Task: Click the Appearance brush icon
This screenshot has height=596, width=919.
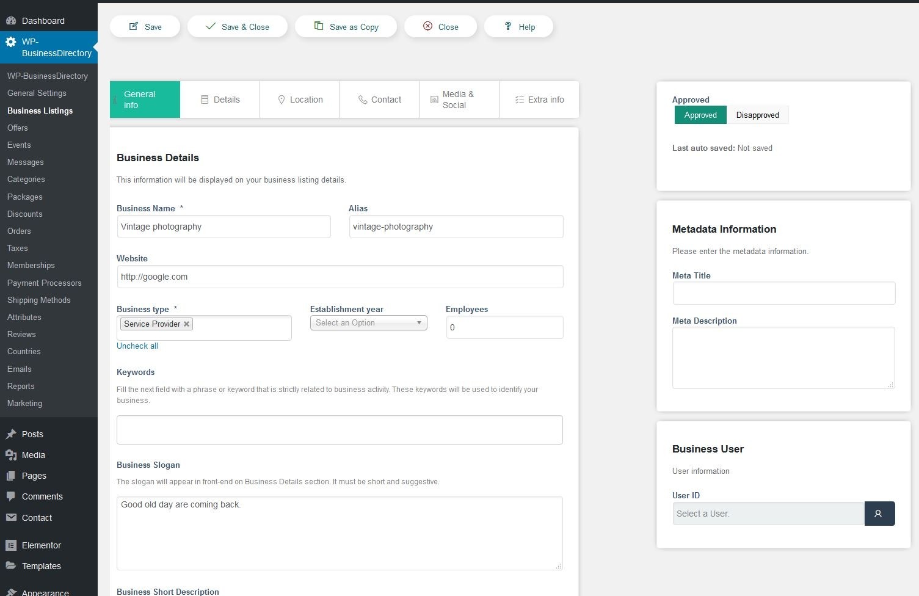Action: point(10,592)
